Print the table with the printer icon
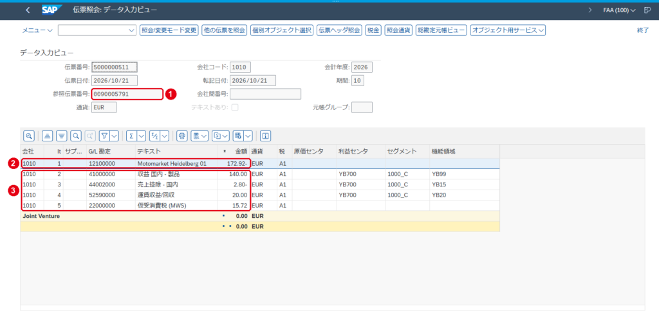The width and height of the screenshot is (659, 322). pyautogui.click(x=181, y=136)
